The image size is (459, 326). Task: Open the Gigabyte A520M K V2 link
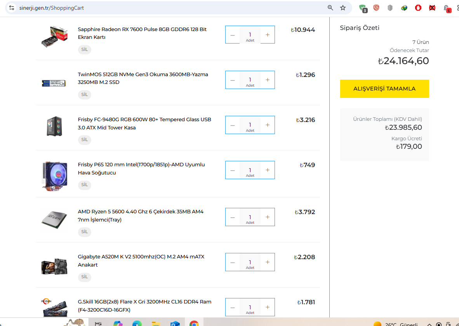(141, 260)
